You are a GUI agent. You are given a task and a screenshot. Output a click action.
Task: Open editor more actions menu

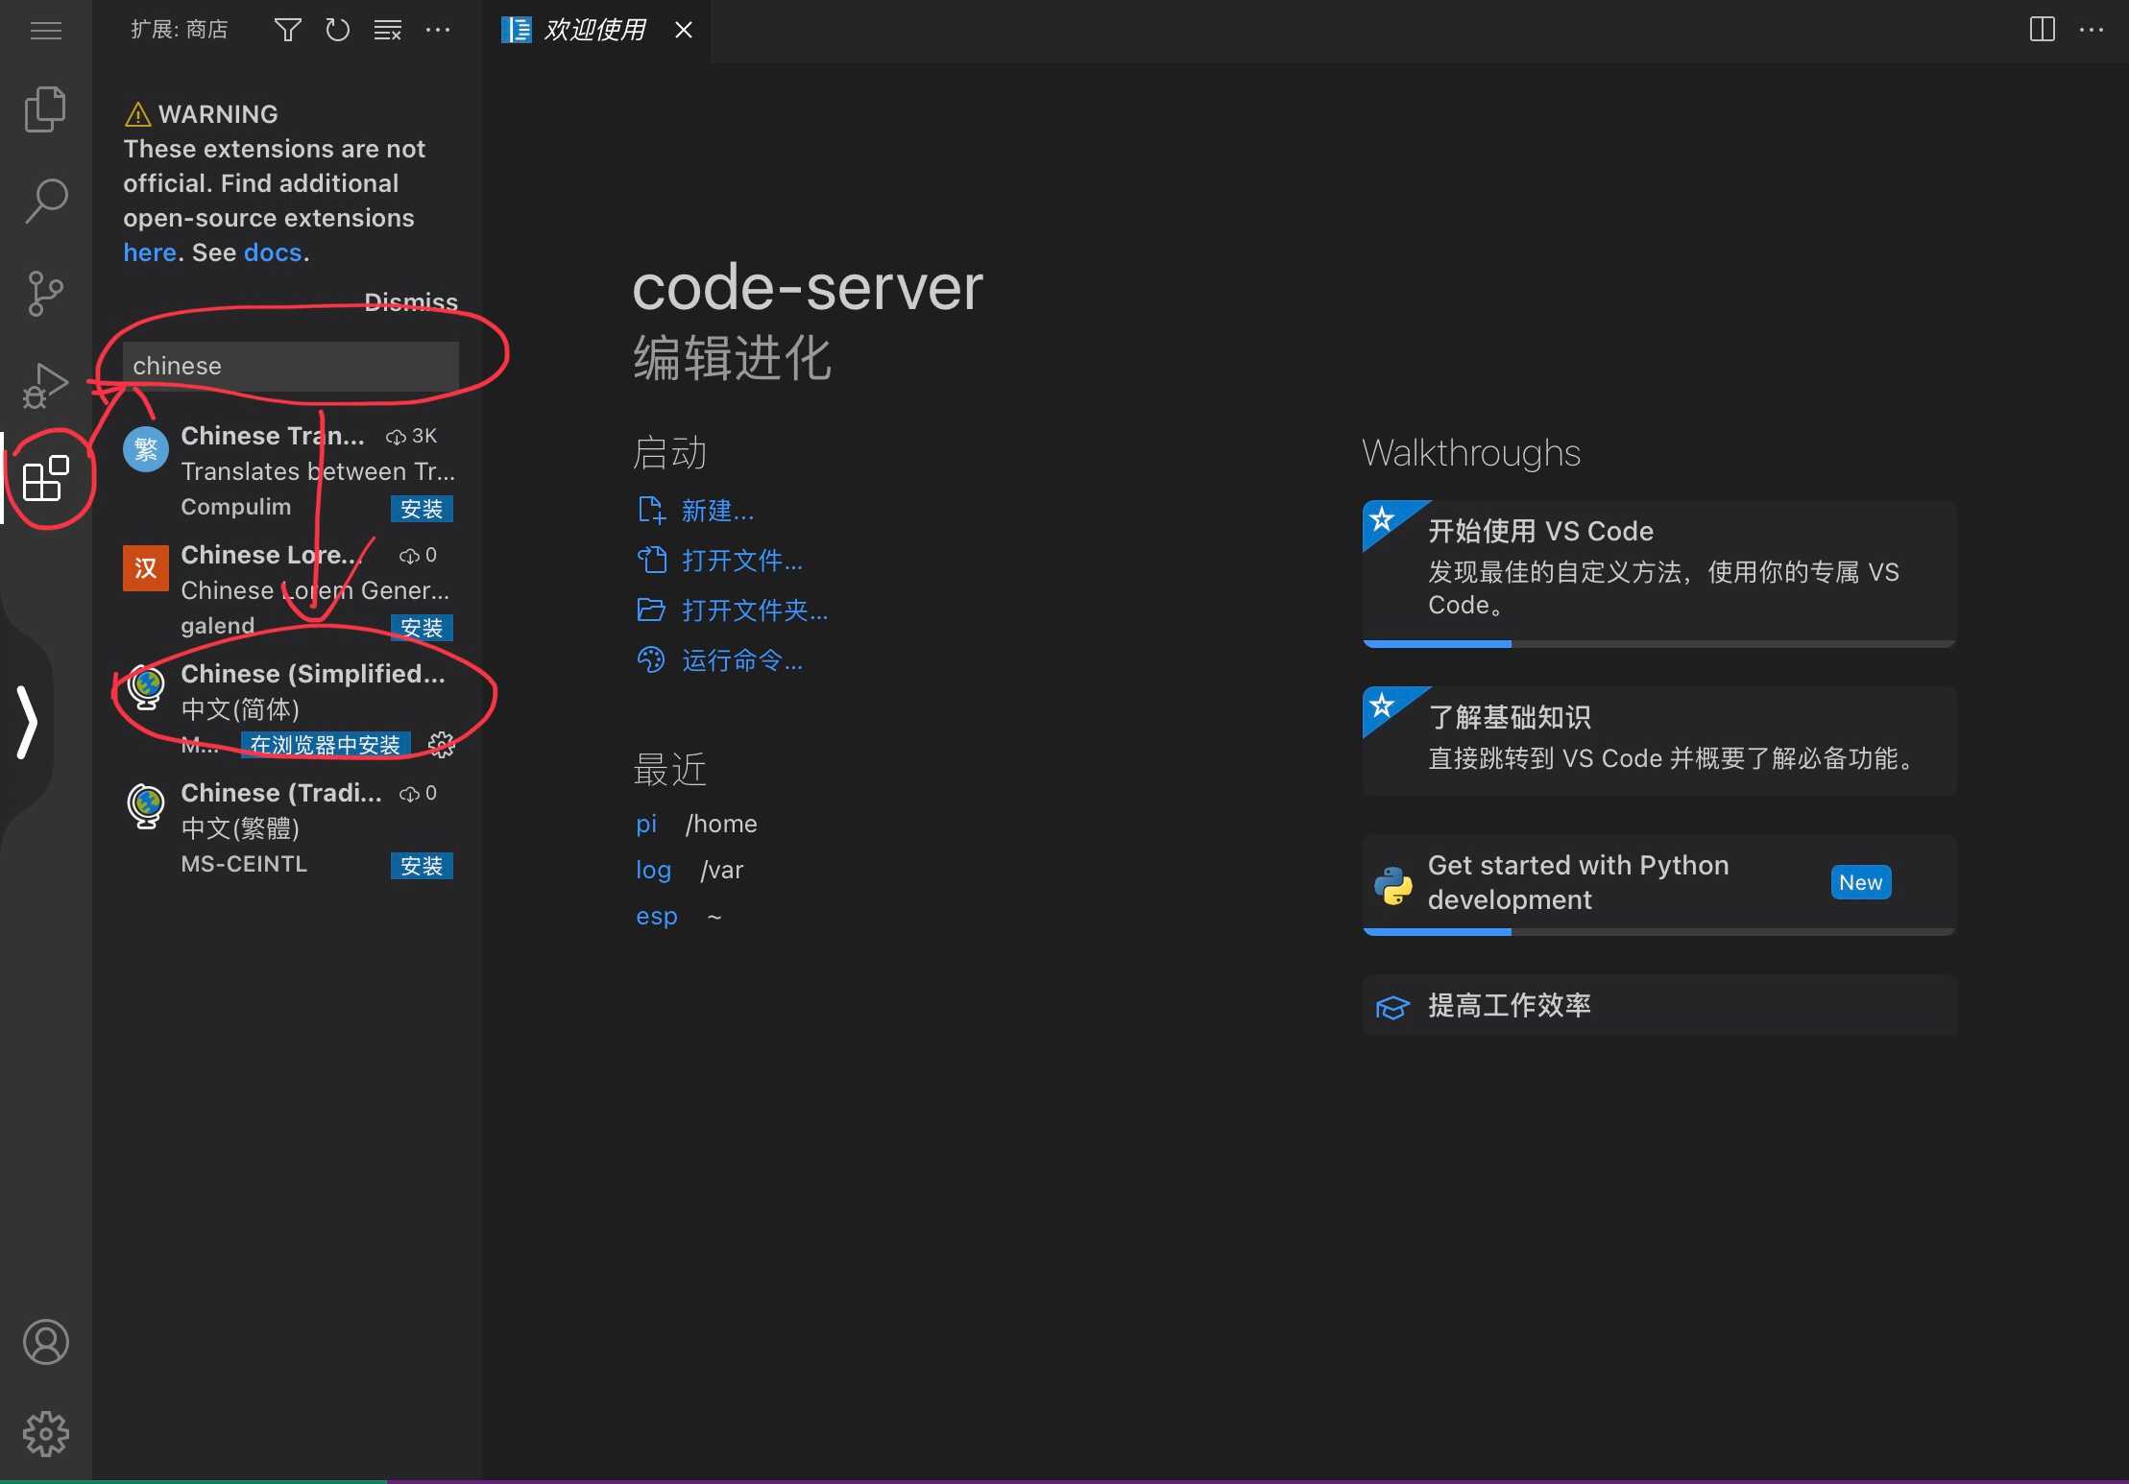(x=2092, y=30)
